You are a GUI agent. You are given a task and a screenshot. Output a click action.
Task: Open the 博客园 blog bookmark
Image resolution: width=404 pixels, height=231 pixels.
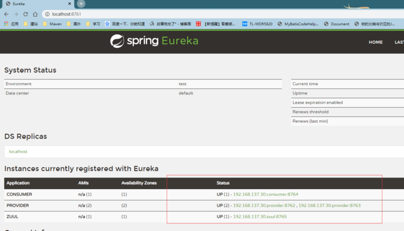pyautogui.click(x=170, y=24)
